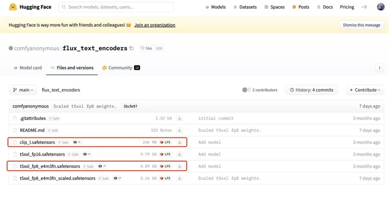Open the three-dot repository options menu

380,68
